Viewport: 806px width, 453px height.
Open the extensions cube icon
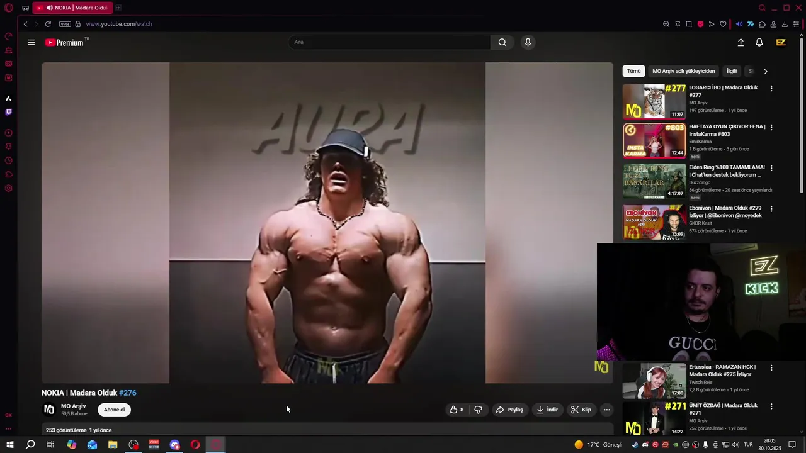click(x=762, y=24)
